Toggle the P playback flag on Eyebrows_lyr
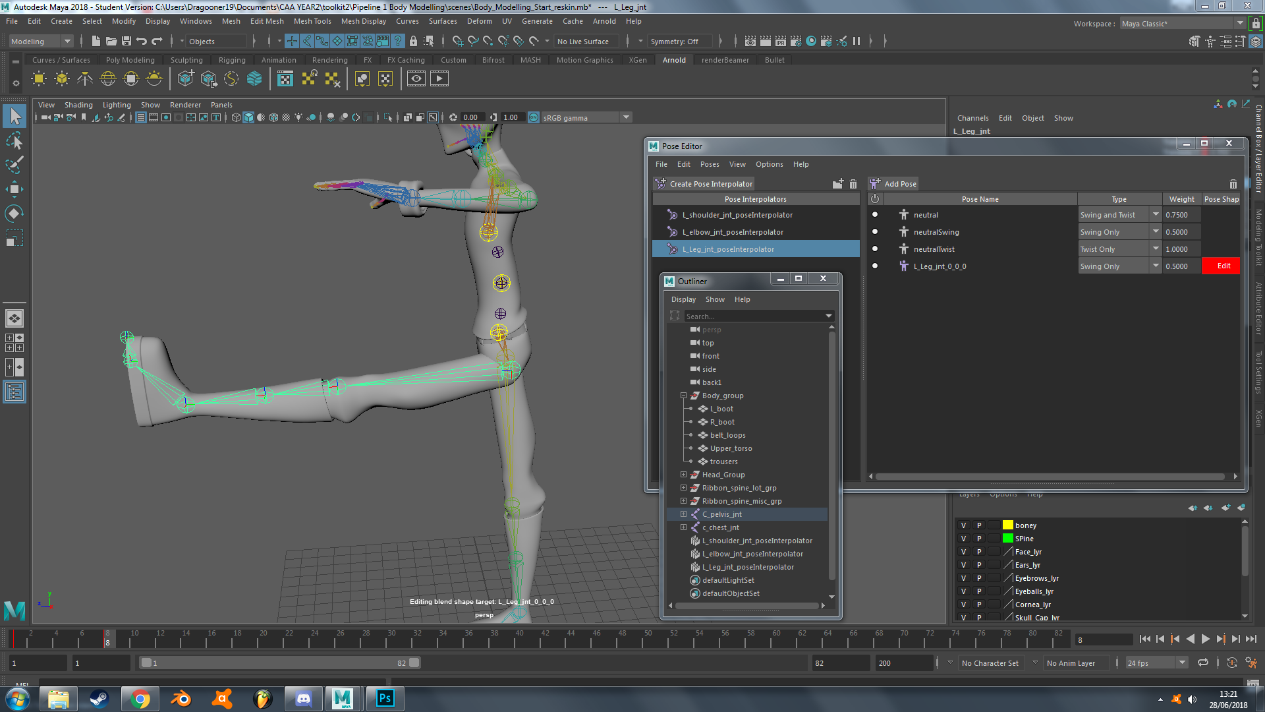This screenshot has height=712, width=1265. tap(980, 578)
